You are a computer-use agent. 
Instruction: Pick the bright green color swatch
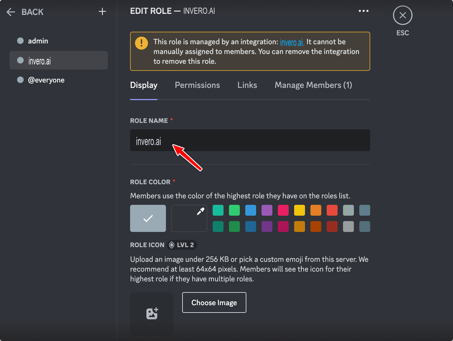click(x=234, y=210)
